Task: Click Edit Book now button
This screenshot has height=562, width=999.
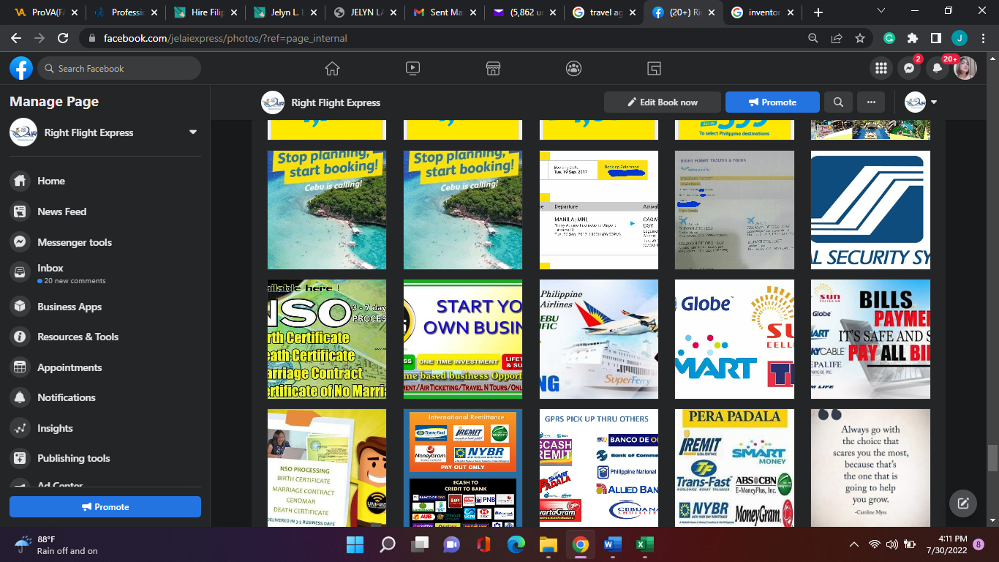Action: click(663, 102)
